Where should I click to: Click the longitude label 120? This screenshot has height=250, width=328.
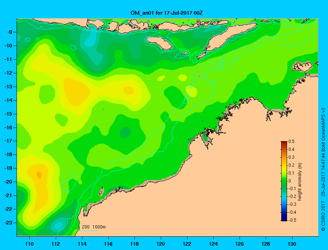161,244
